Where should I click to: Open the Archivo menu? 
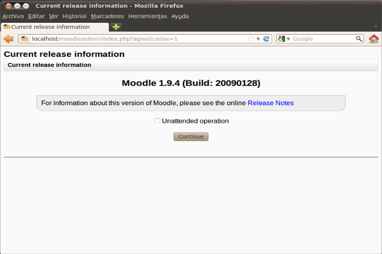[13, 16]
